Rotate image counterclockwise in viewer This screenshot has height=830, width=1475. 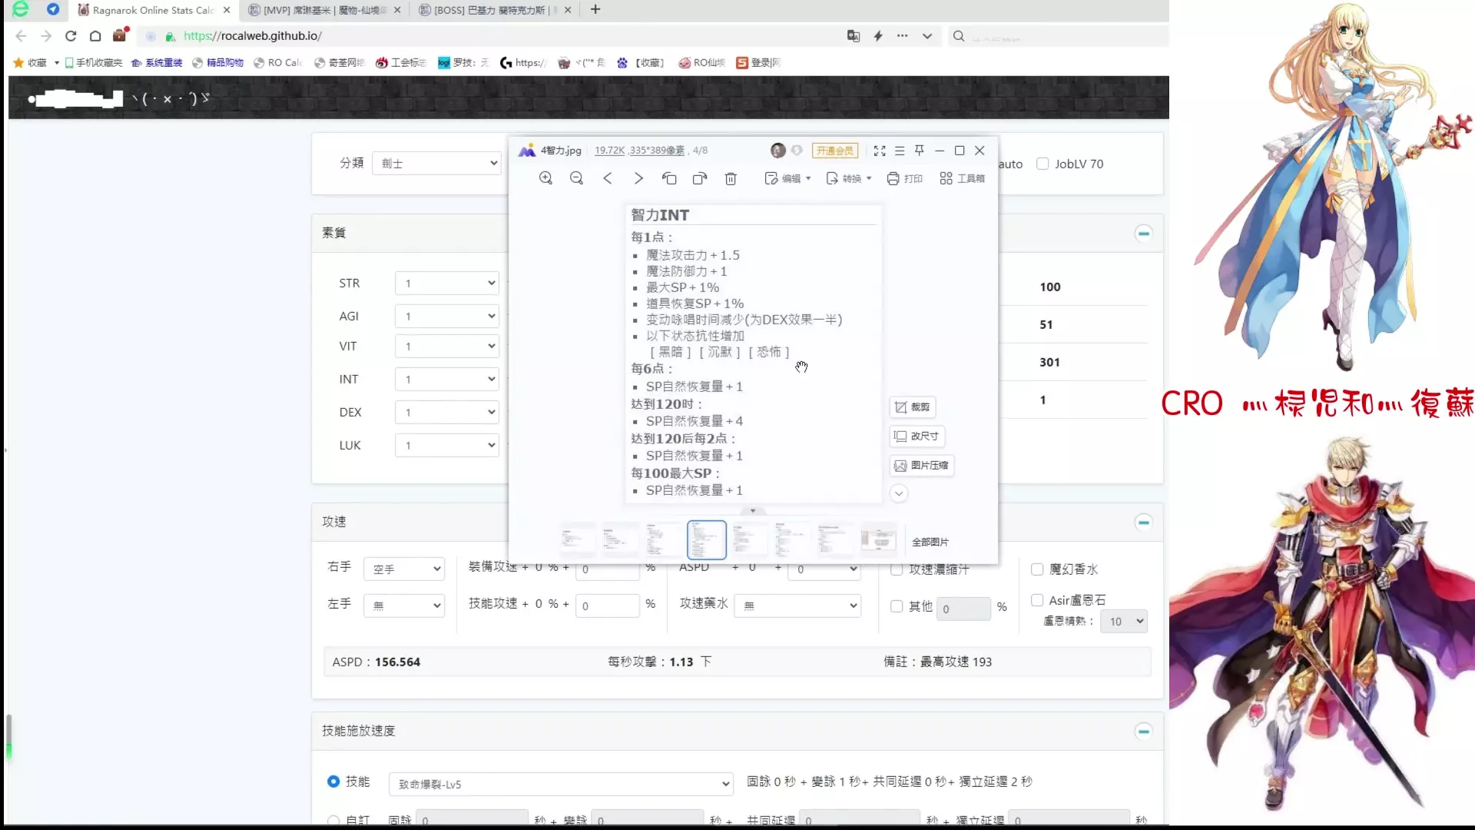(669, 178)
